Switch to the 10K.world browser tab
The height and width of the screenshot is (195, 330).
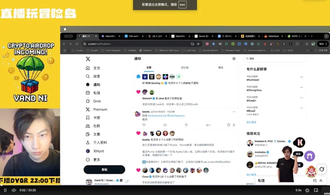point(134,36)
